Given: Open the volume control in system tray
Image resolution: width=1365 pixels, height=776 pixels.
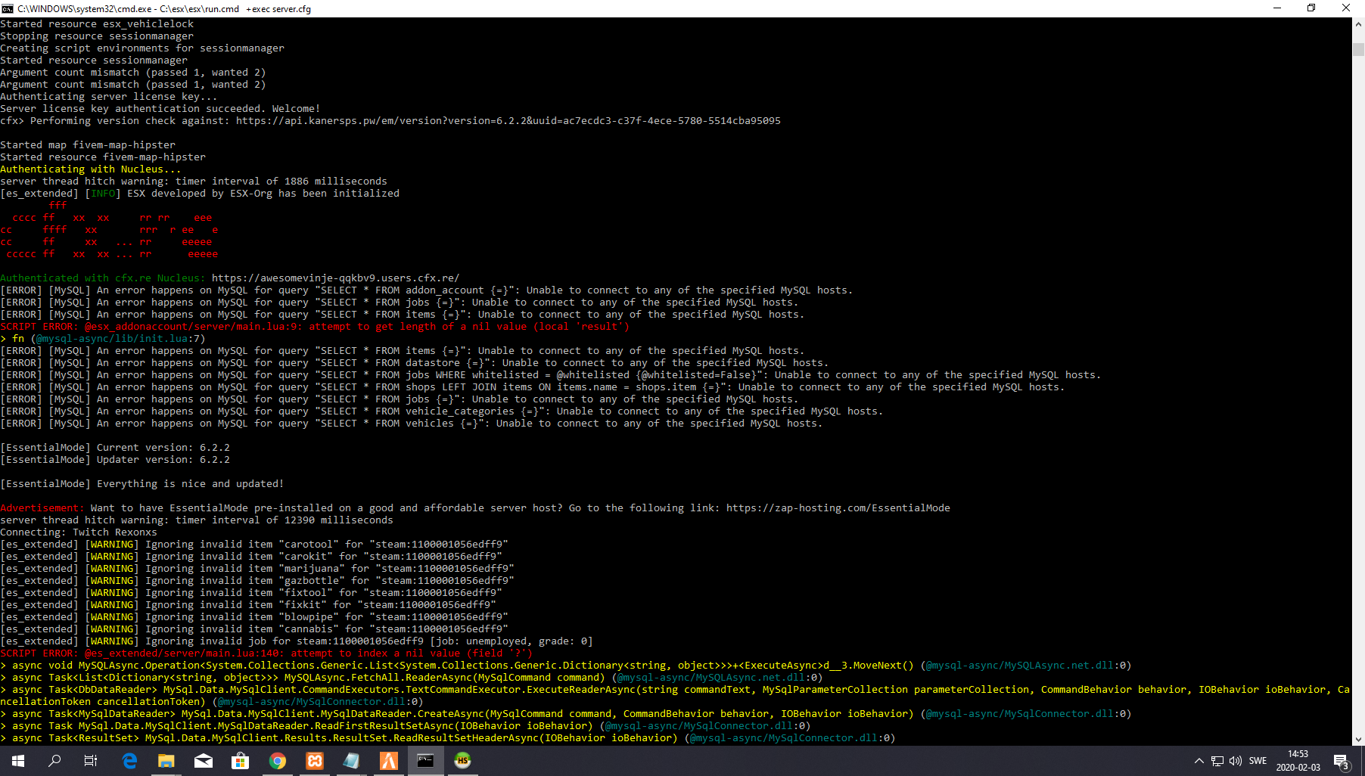Looking at the screenshot, I should click(x=1236, y=761).
